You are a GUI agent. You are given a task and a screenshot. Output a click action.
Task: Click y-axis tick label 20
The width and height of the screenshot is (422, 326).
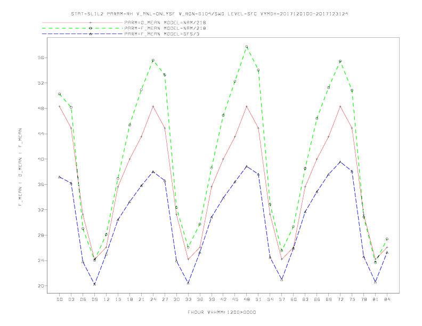point(40,286)
